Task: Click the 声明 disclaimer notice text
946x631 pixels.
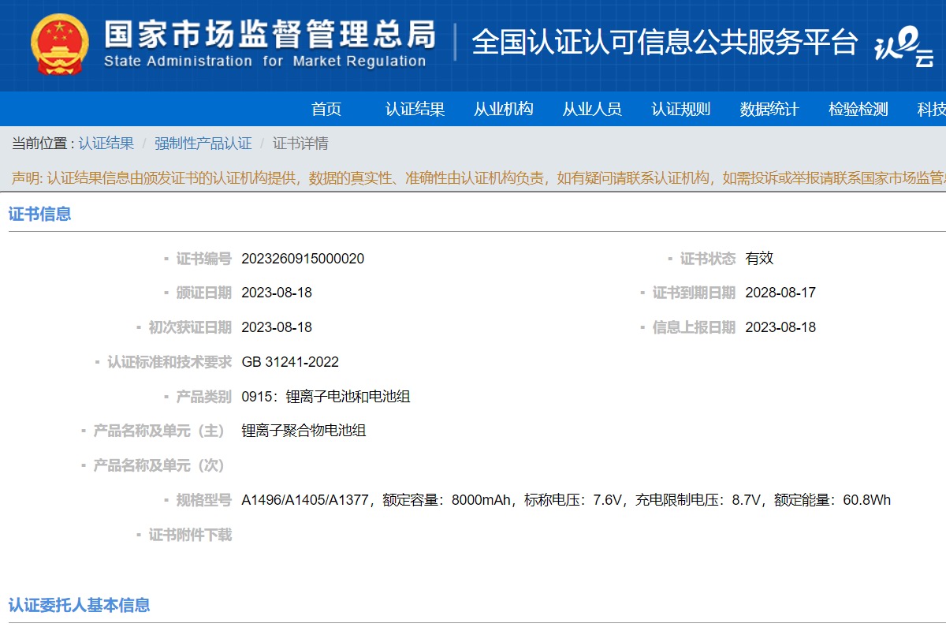Action: point(478,178)
